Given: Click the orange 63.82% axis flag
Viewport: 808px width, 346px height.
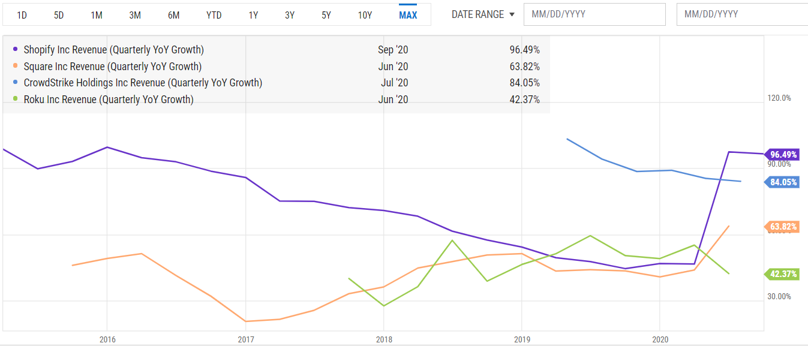Looking at the screenshot, I should (781, 227).
